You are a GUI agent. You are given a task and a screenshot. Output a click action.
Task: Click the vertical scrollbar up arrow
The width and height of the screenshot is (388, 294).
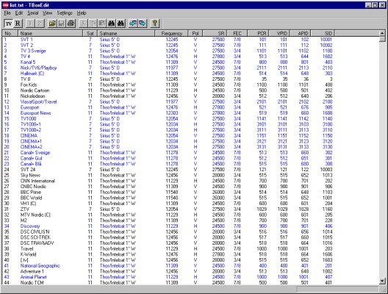(382, 33)
